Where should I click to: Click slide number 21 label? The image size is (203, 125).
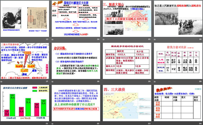[x=47, y=124]
